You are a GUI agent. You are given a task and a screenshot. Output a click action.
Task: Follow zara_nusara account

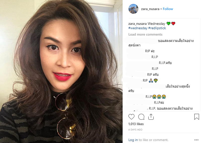click(x=168, y=9)
